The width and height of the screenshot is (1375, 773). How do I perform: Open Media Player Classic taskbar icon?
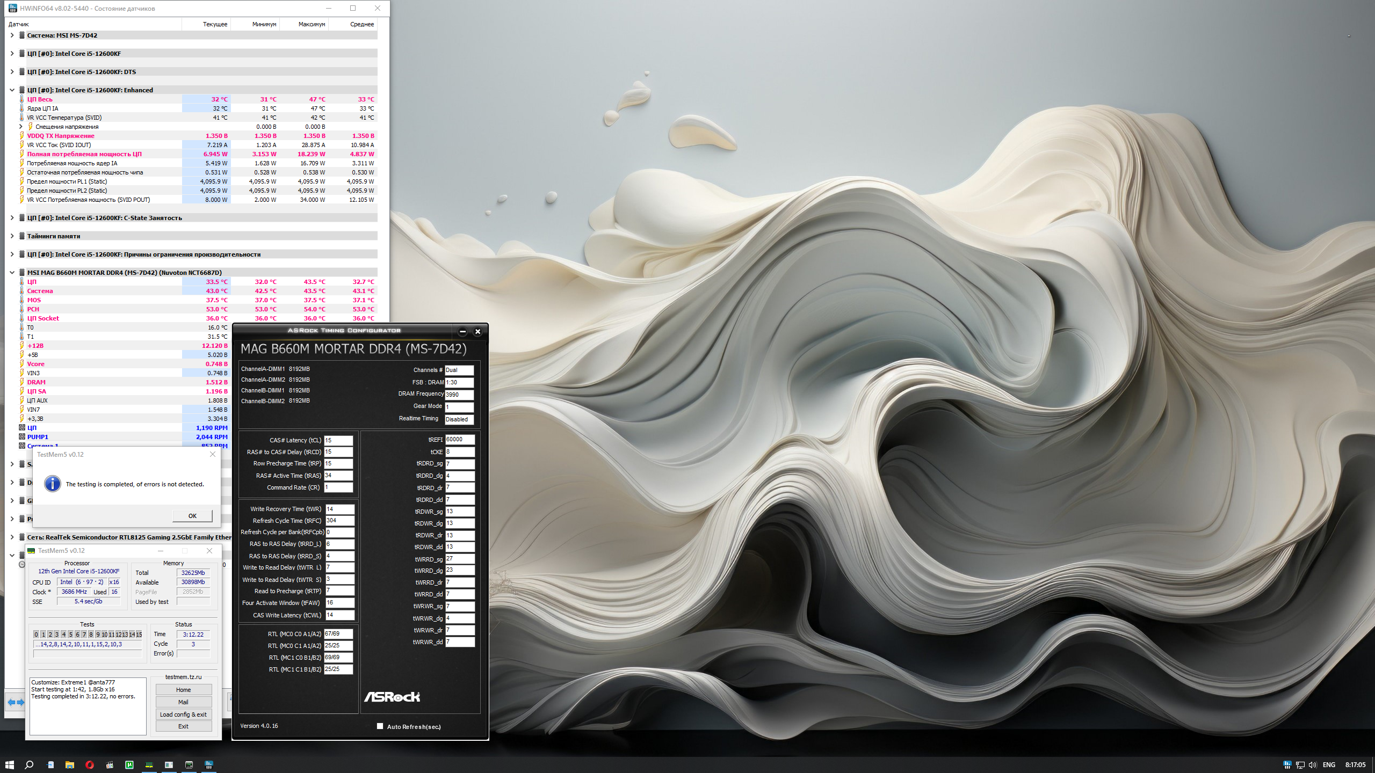click(x=110, y=765)
